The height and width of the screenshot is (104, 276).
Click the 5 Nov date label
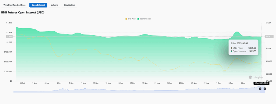59,83
